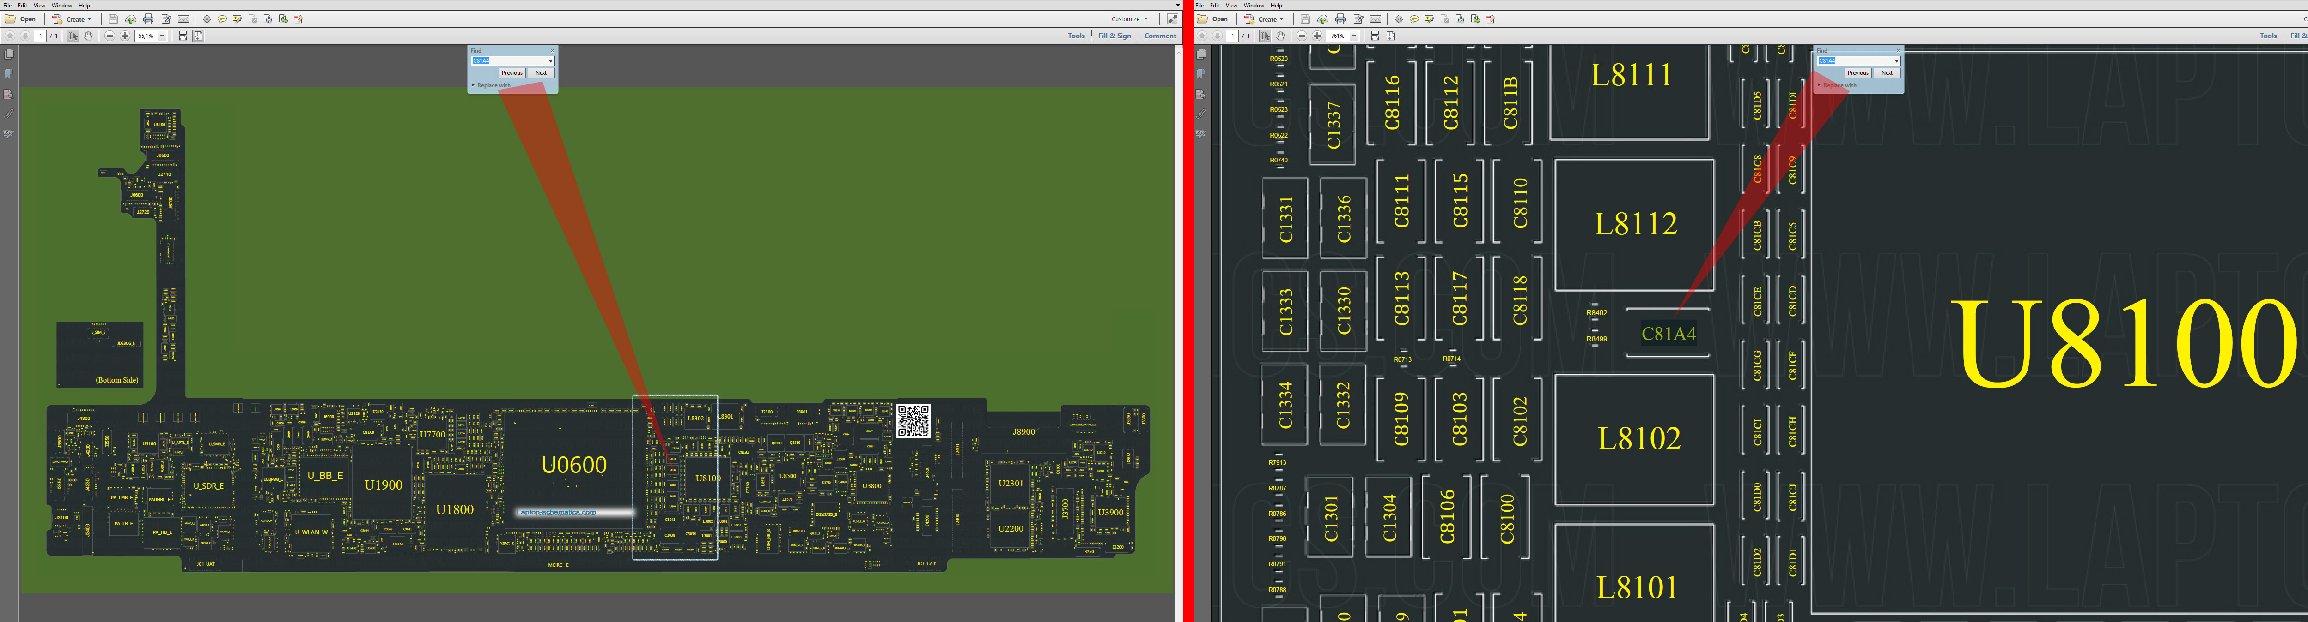Click the Save icon in the left window

pyautogui.click(x=113, y=19)
